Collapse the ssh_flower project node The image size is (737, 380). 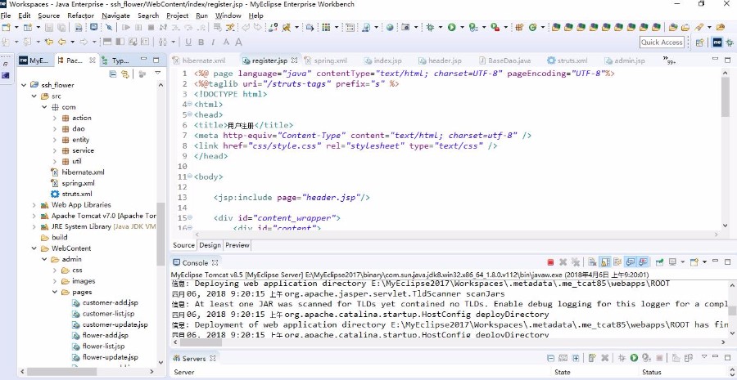point(24,85)
